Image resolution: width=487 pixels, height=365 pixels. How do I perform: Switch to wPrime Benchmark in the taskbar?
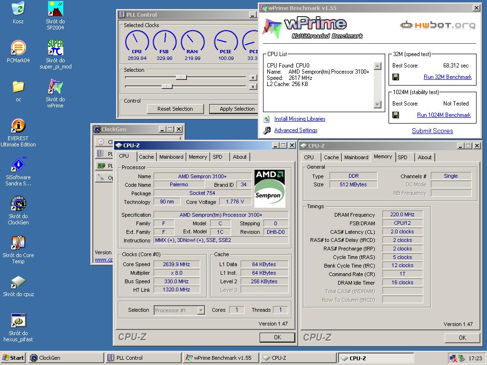(x=221, y=358)
